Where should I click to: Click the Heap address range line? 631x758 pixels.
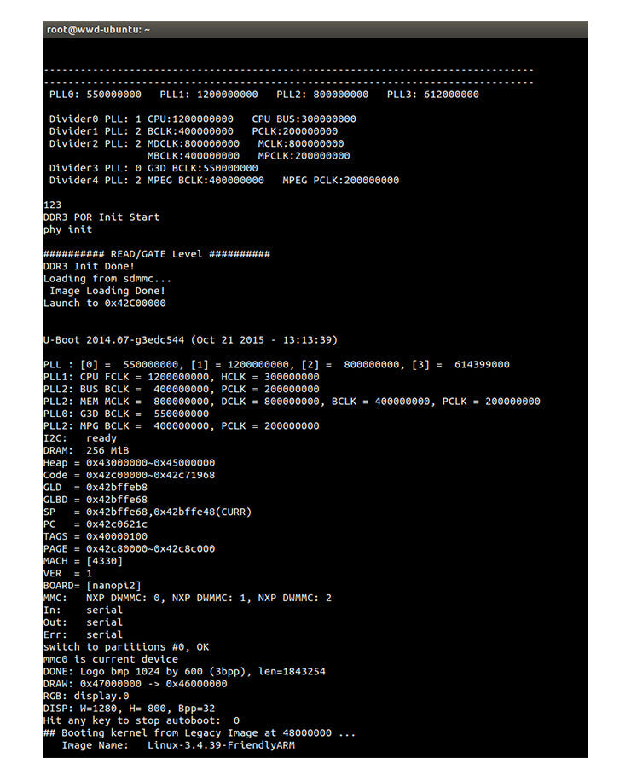pos(129,463)
